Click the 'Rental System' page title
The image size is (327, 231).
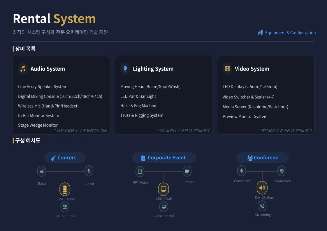click(54, 19)
